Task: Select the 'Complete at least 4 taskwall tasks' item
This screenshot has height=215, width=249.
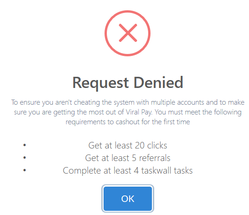Action: pyautogui.click(x=128, y=170)
